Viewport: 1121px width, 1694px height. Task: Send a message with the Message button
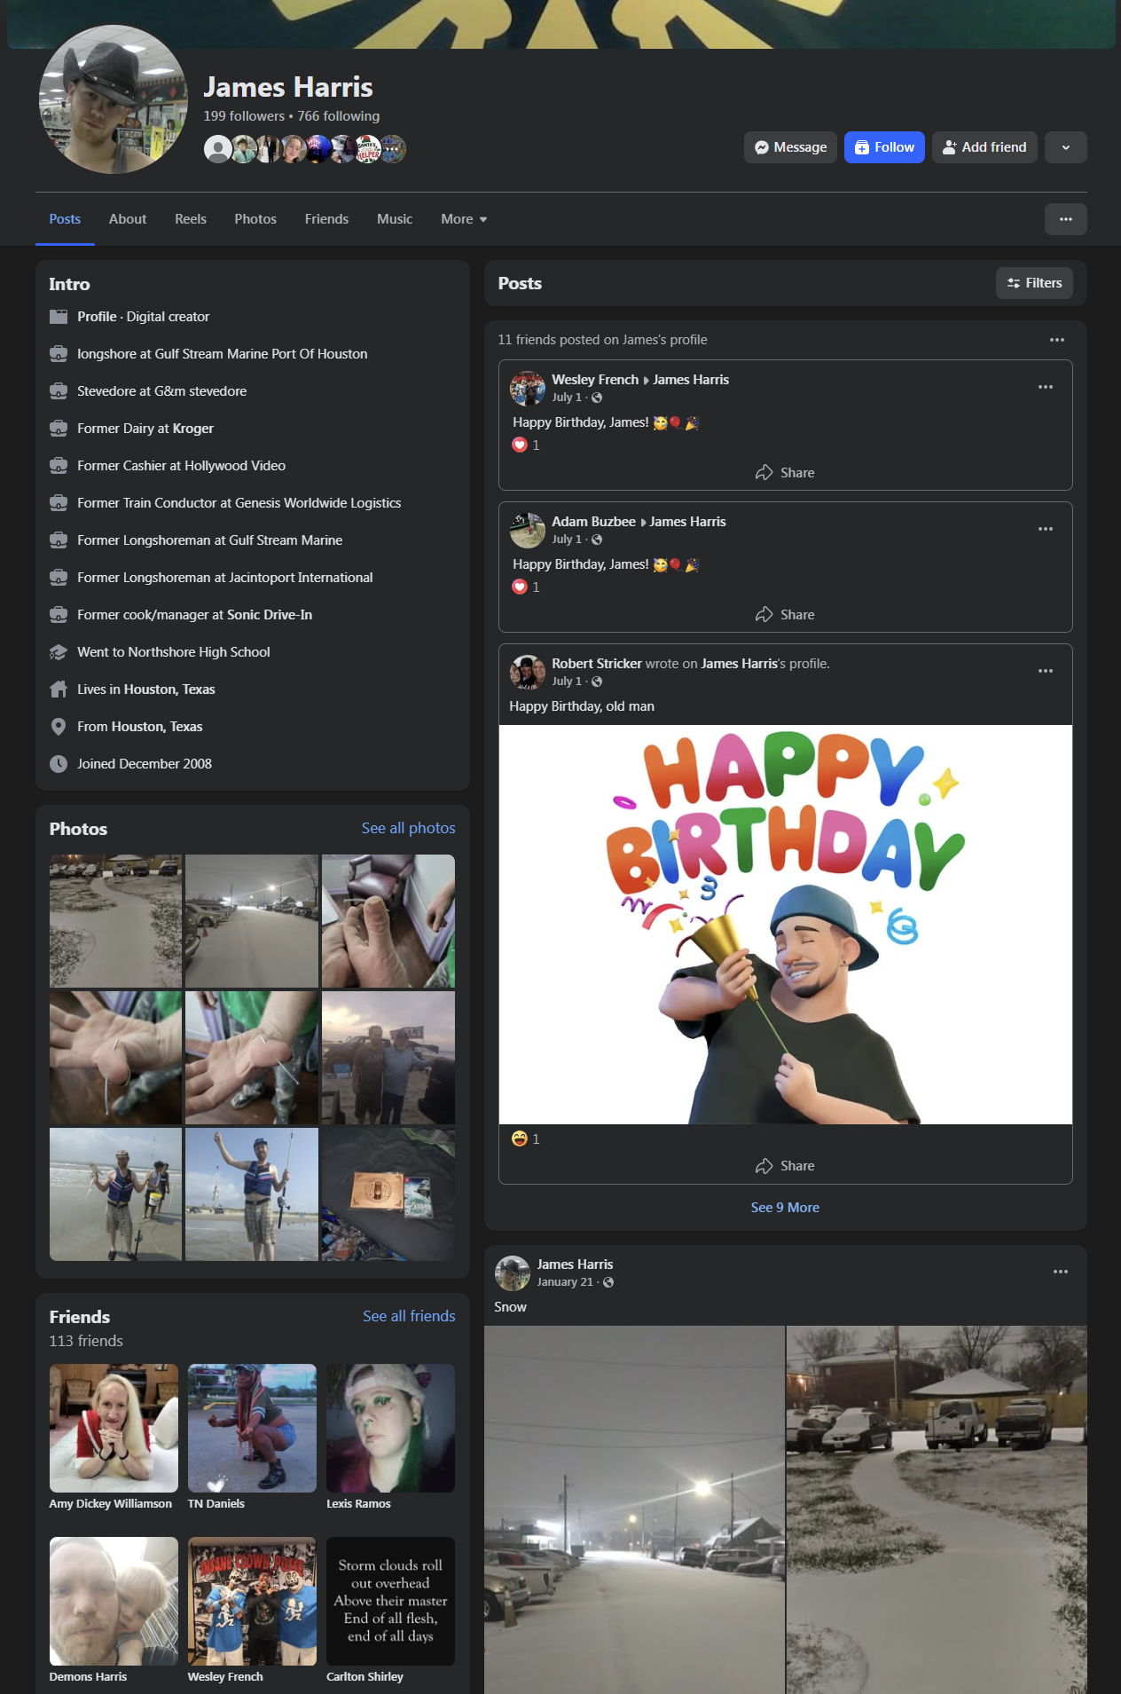tap(789, 147)
